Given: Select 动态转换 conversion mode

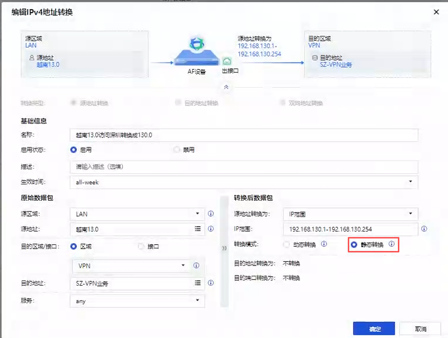Looking at the screenshot, I should click(x=286, y=245).
